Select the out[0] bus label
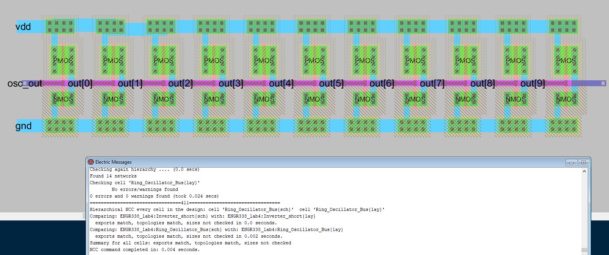Image resolution: width=609 pixels, height=255 pixels. coord(80,83)
